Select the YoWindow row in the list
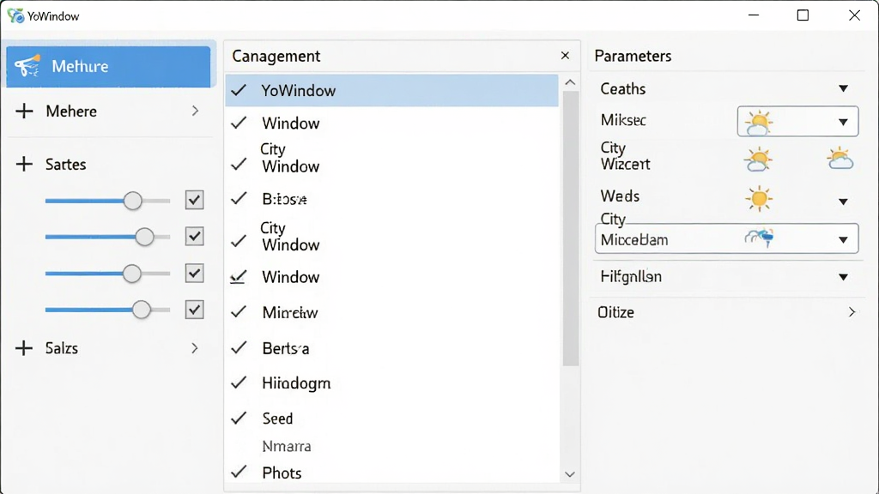This screenshot has height=494, width=879. coord(391,90)
